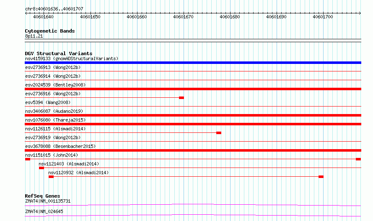
Task: Click the red end block of nsv1126115
Action: click(x=219, y=133)
